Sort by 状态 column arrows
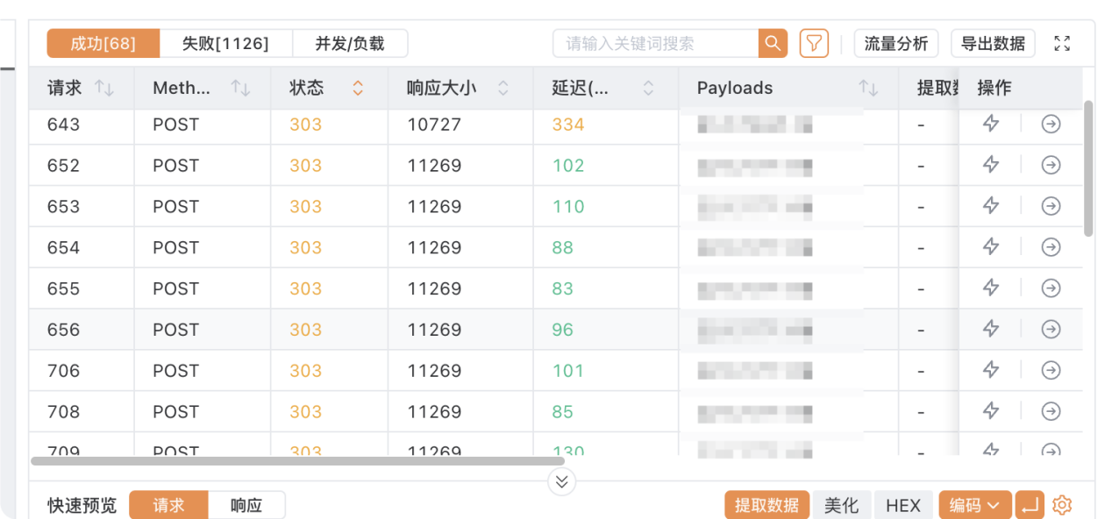Image resolution: width=1112 pixels, height=519 pixels. pyautogui.click(x=357, y=88)
